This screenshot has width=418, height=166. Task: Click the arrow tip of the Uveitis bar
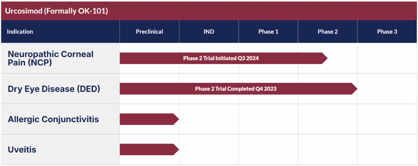(176, 149)
